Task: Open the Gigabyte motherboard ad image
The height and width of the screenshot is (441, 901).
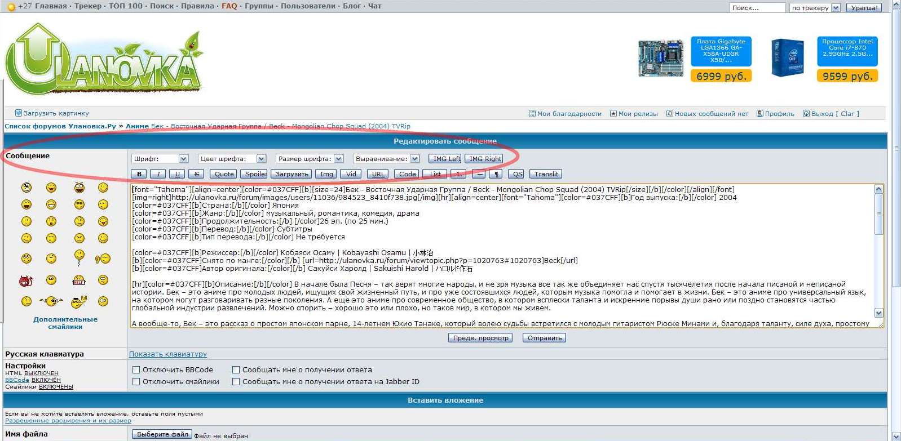Action: (660, 58)
